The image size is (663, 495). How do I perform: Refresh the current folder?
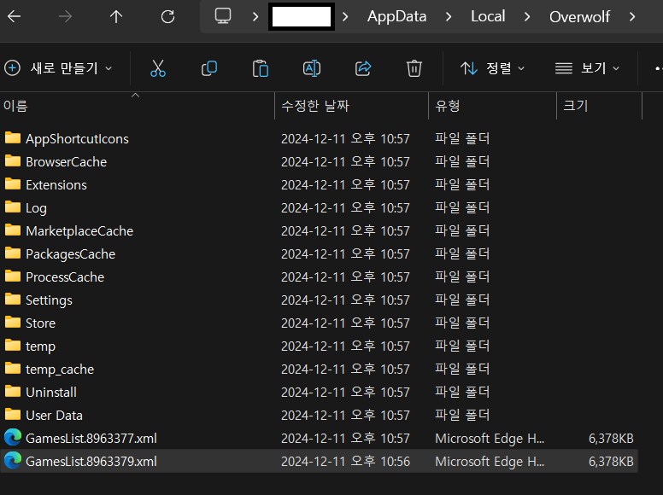pyautogui.click(x=167, y=16)
